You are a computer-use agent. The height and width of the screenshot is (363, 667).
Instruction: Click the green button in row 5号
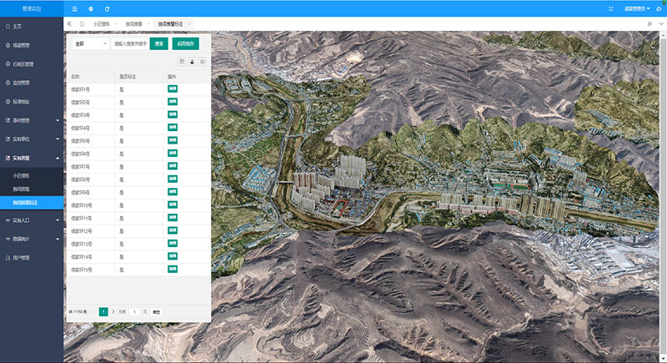point(173,140)
